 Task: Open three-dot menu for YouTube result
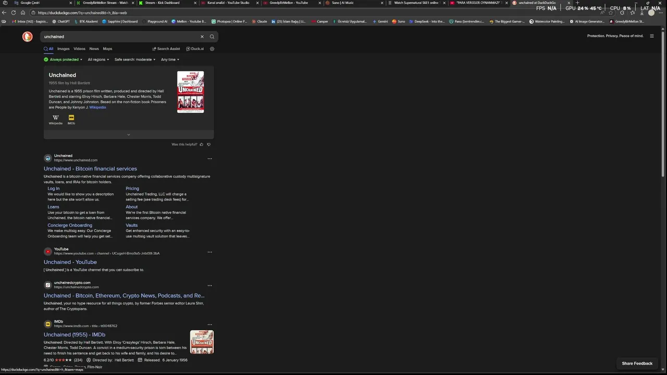[209, 252]
